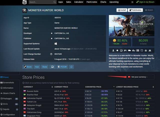Toggle the Watch button
The image size is (160, 117).
click(x=149, y=10)
